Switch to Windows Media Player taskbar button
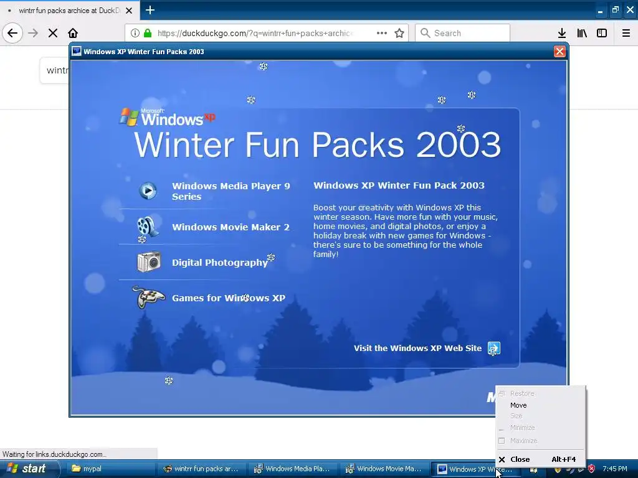The height and width of the screenshot is (478, 638). tap(293, 469)
